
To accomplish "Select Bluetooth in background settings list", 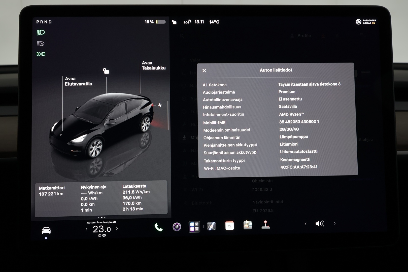I will 202,203.
